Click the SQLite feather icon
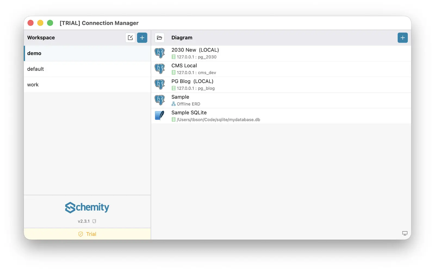 pyautogui.click(x=160, y=116)
